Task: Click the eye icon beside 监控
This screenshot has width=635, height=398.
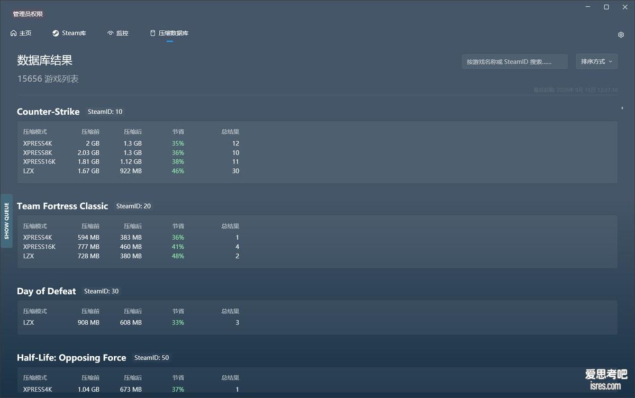Action: click(x=111, y=33)
